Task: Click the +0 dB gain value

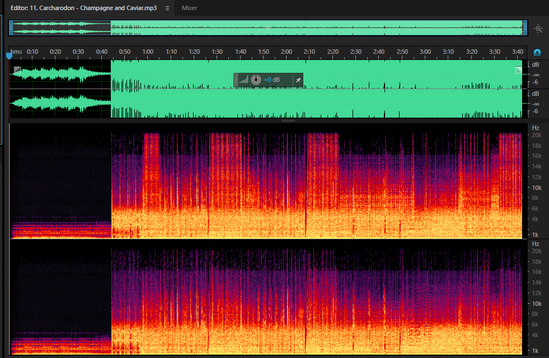Action: pyautogui.click(x=271, y=80)
